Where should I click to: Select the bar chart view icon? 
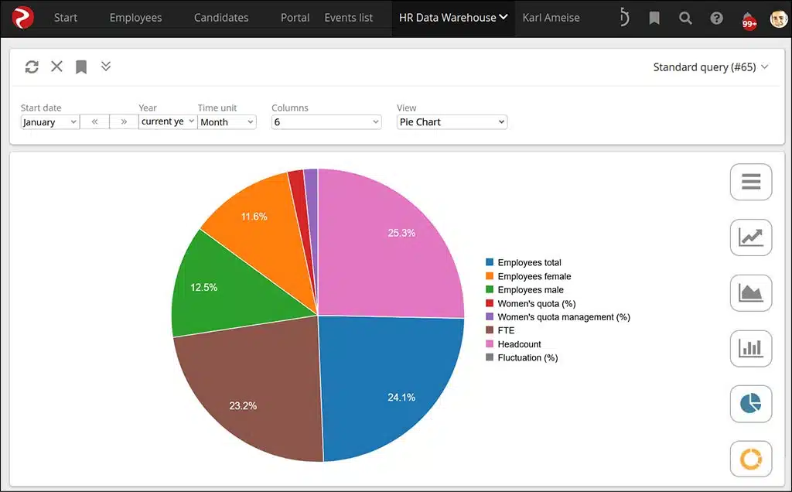(x=750, y=348)
